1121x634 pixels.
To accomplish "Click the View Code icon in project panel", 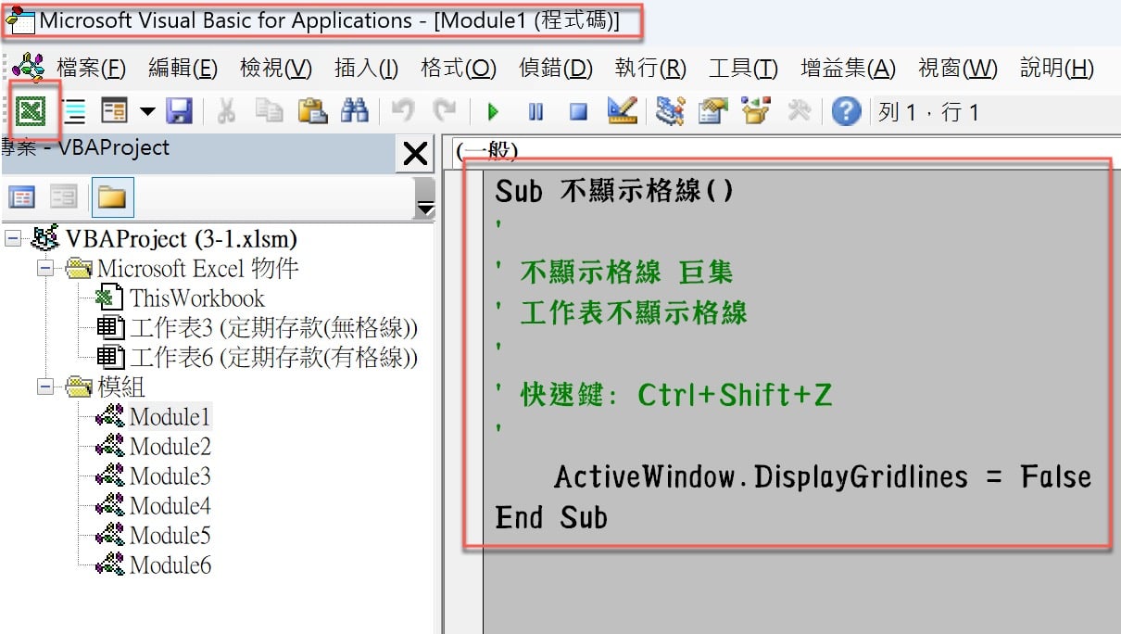I will tap(21, 197).
